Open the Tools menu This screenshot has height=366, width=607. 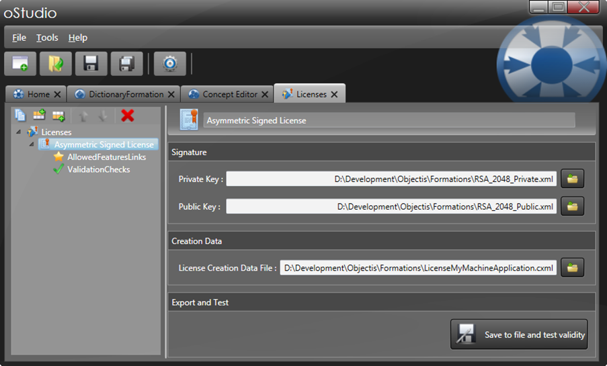tap(47, 38)
